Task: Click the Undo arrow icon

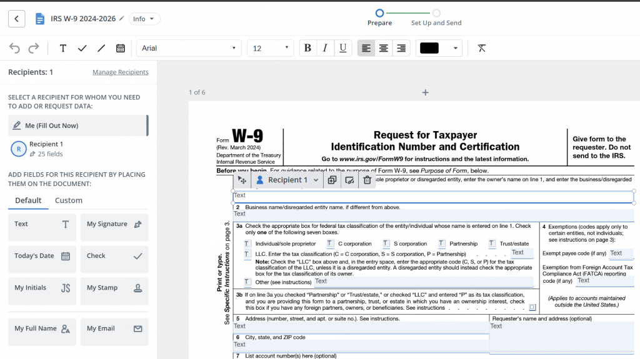Action: 14,48
